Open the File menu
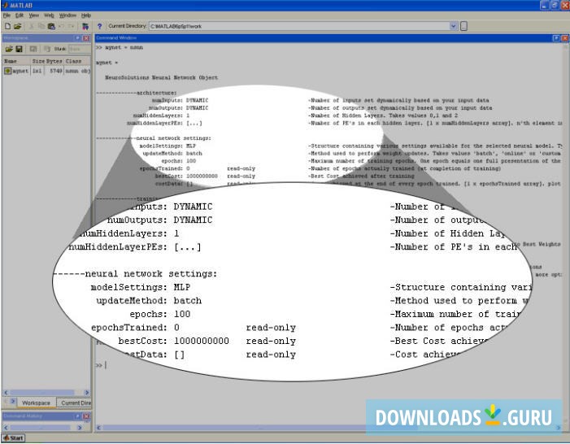570x444 pixels. (7, 15)
